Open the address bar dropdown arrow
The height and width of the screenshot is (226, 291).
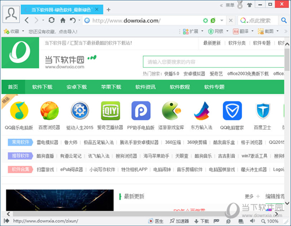click(222, 21)
